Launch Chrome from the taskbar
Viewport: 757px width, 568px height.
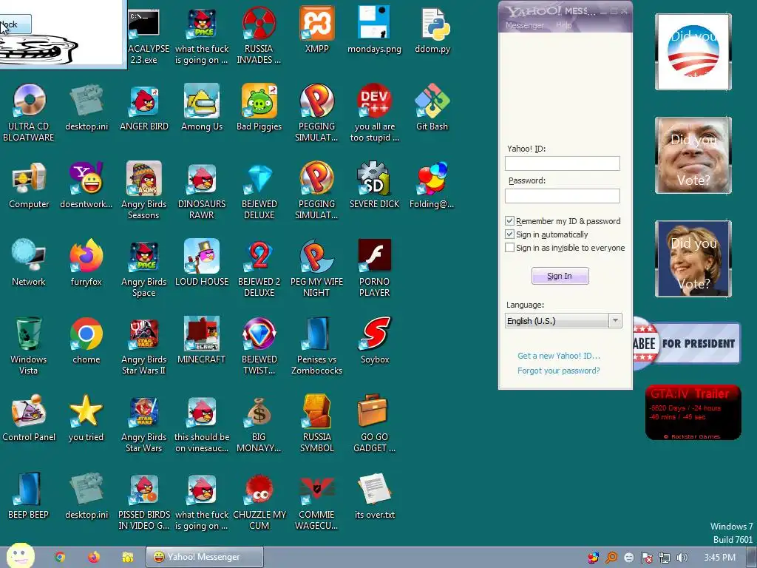60,558
